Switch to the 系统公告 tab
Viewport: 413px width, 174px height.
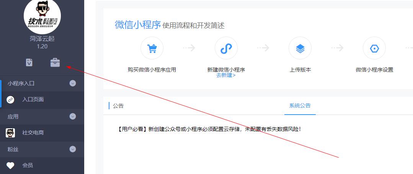tap(300, 105)
